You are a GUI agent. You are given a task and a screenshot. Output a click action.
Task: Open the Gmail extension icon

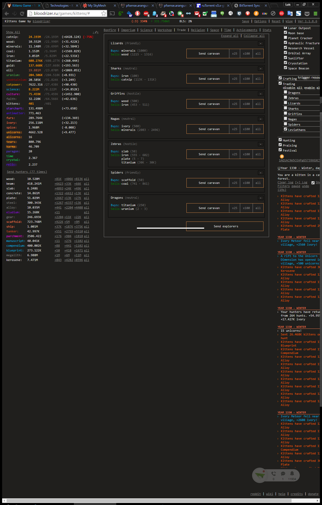point(197,14)
